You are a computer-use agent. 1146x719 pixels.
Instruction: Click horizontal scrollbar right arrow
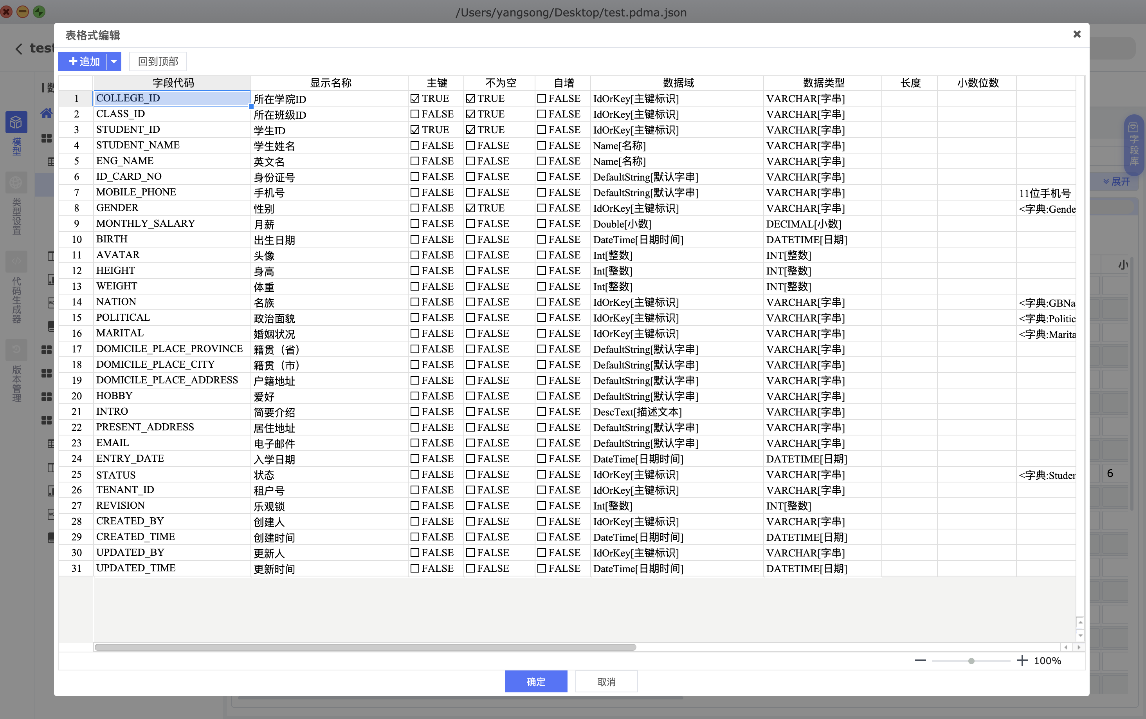click(1079, 647)
